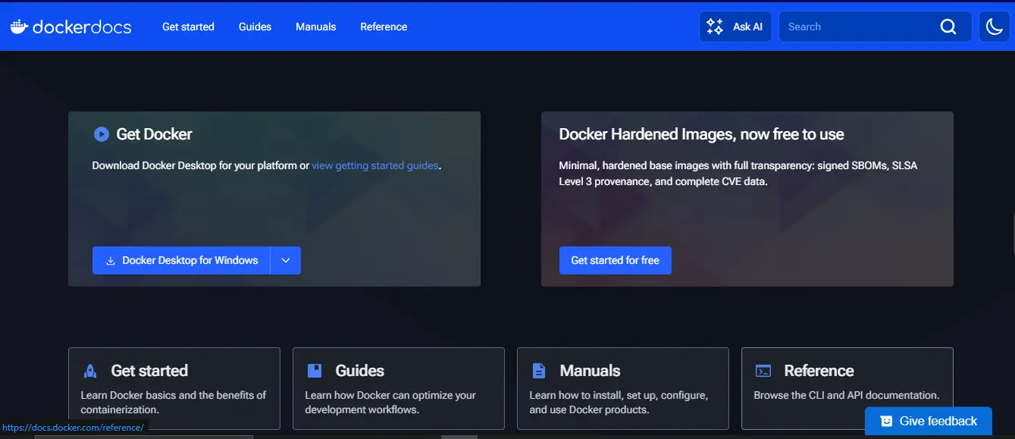Open the Get started card title
Image resolution: width=1015 pixels, height=439 pixels.
tap(149, 371)
